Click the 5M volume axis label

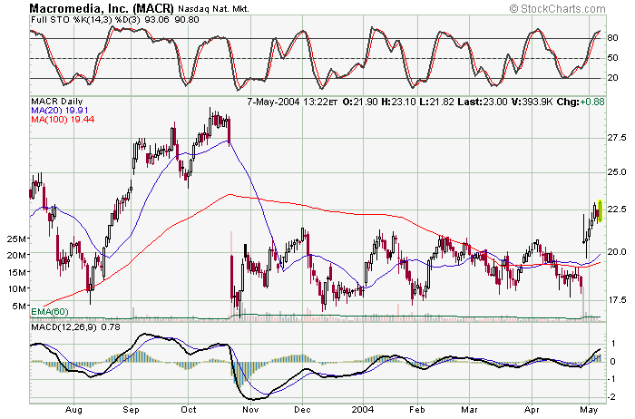[19, 306]
